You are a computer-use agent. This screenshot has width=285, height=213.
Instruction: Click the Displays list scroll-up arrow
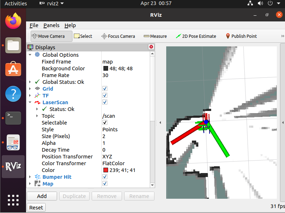pyautogui.click(x=152, y=54)
